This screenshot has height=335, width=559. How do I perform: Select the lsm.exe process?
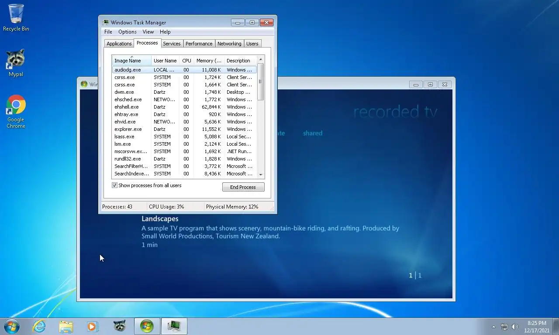point(184,144)
